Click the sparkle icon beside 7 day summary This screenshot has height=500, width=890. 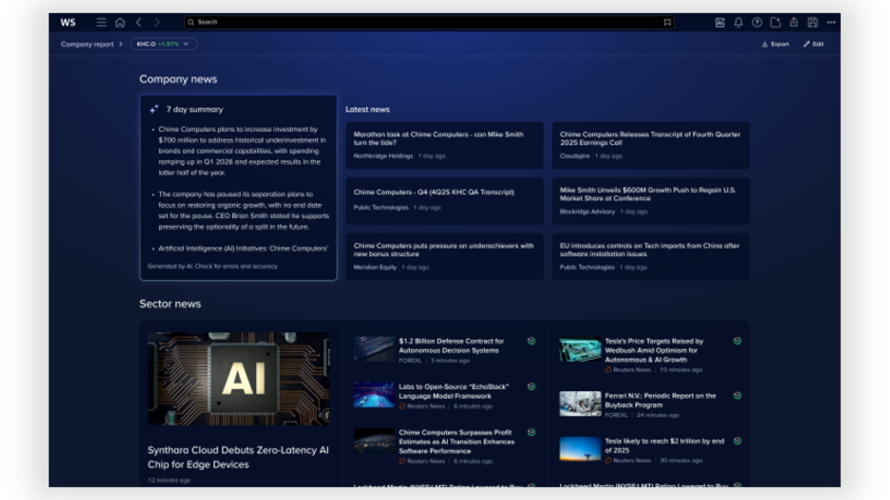[x=153, y=109]
